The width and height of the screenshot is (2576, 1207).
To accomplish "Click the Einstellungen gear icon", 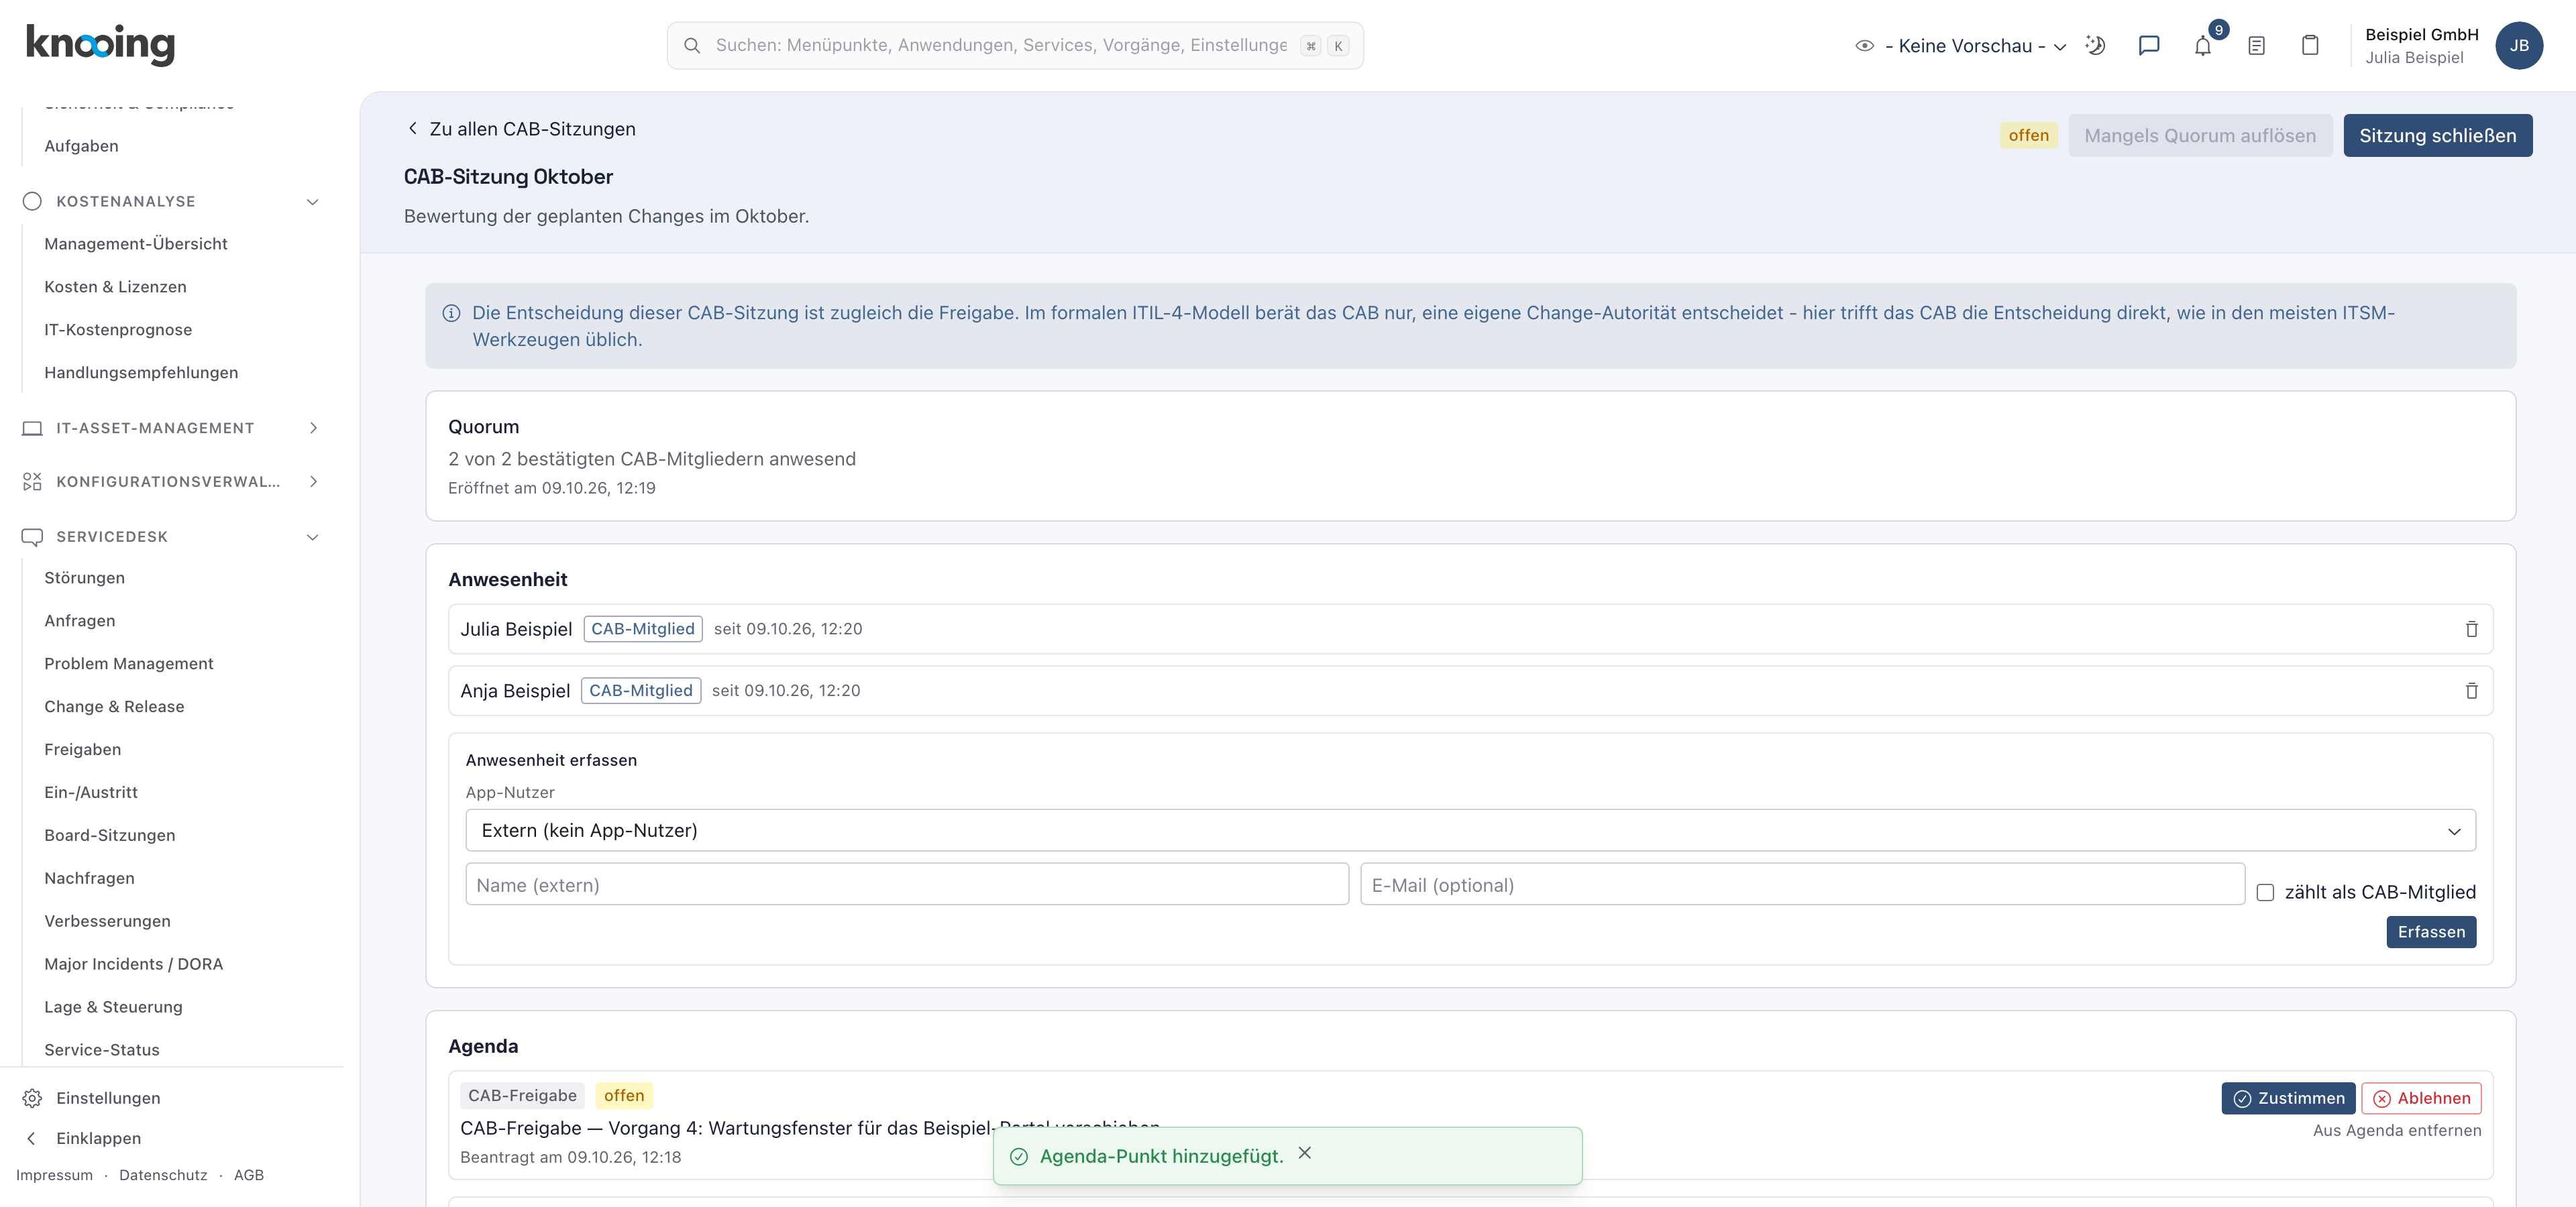I will point(32,1098).
